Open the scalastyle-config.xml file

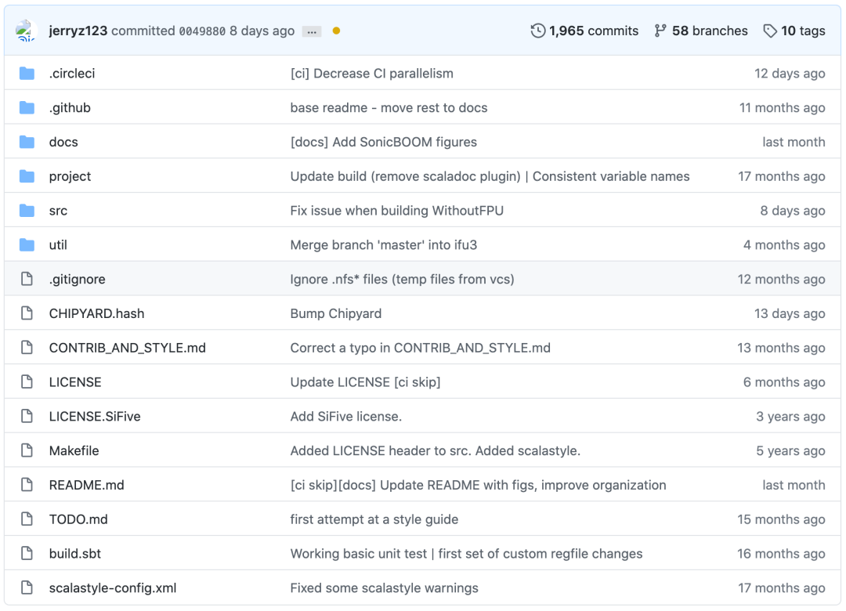(113, 588)
